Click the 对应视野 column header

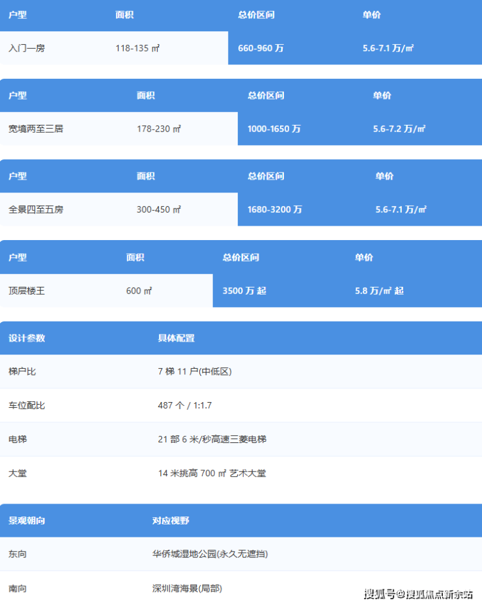[x=171, y=521]
